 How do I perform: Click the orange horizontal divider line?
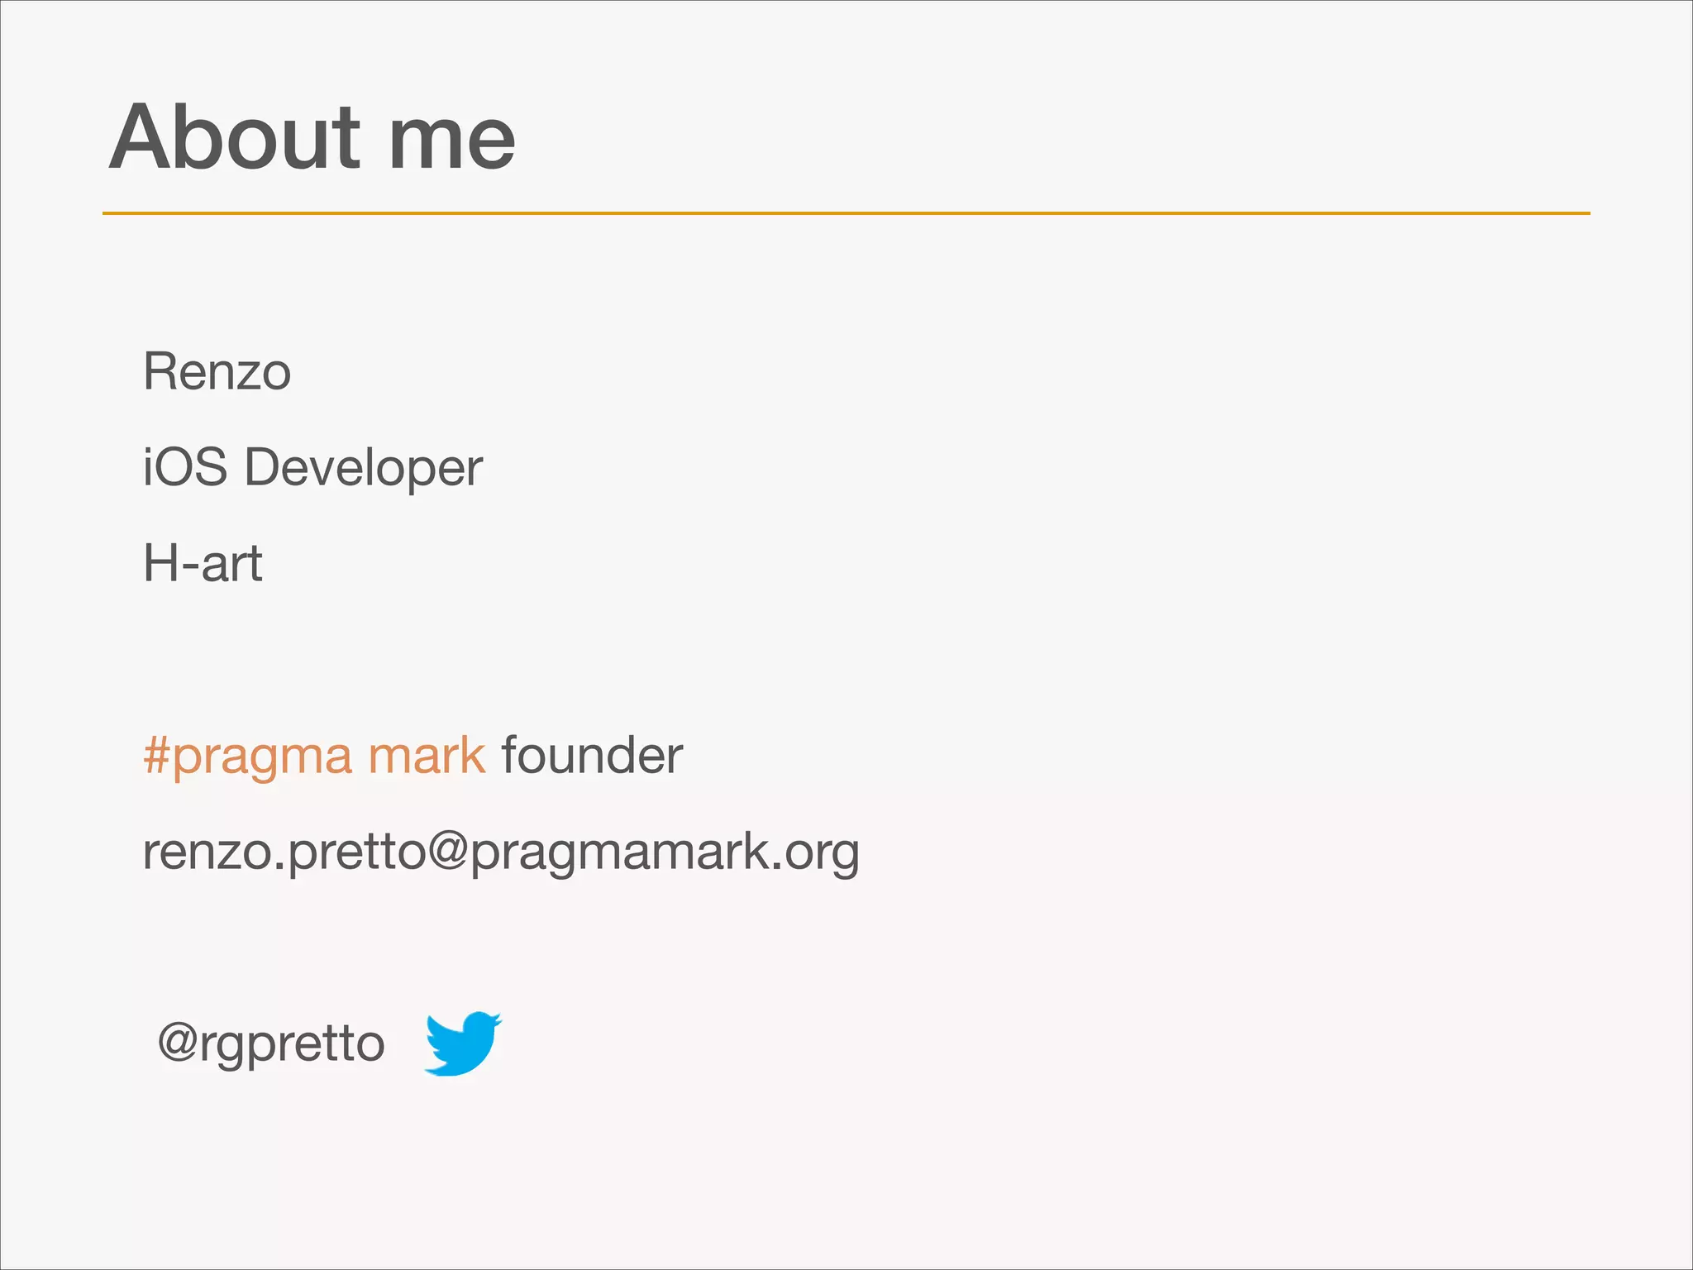click(x=846, y=213)
